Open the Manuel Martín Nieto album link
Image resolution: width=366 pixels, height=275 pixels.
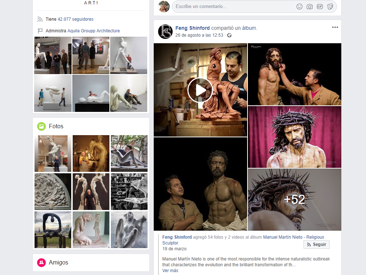(293, 237)
